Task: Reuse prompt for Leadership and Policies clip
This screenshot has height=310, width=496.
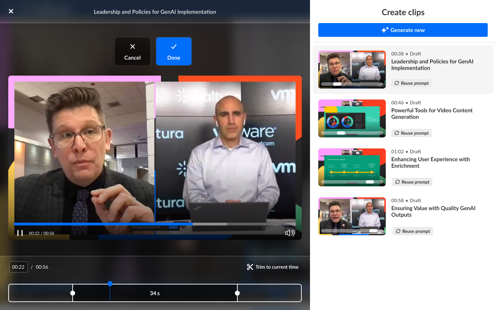Action: pos(411,83)
